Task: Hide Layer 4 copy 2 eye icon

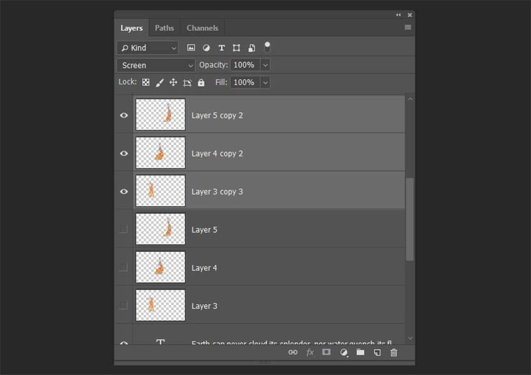Action: point(124,154)
